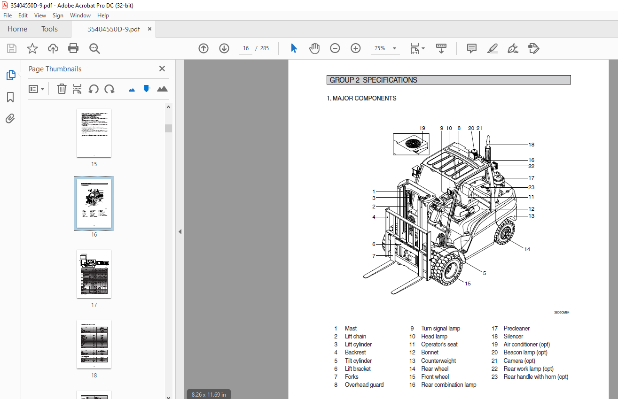Open the Bookmarks sidebar panel

(10, 97)
